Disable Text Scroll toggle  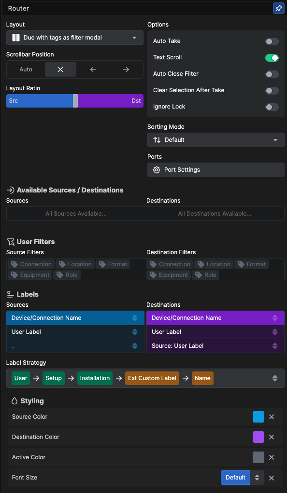(x=272, y=58)
